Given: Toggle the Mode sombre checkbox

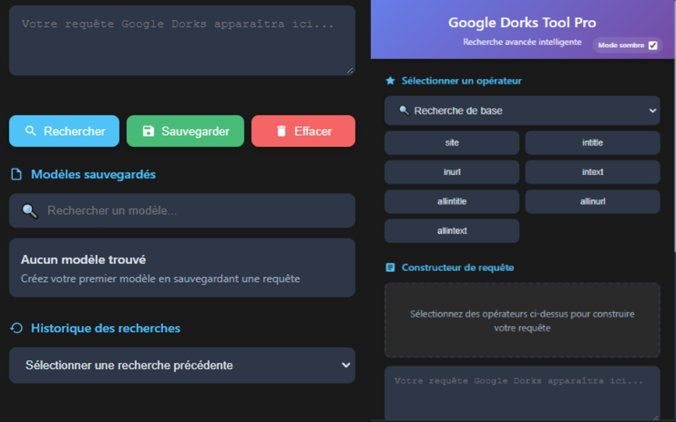Looking at the screenshot, I should (653, 45).
